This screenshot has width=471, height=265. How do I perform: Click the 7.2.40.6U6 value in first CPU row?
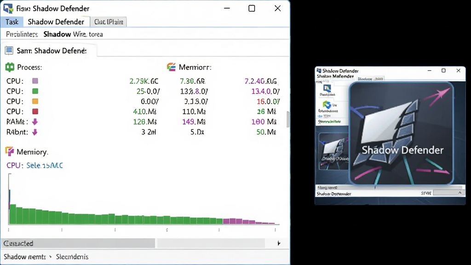tap(260, 81)
